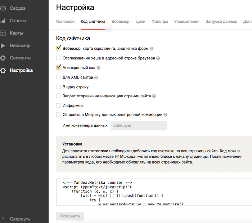This screenshot has height=223, width=252.
Task: Enable Отслеживание хеша в адресной строке
Action: pyautogui.click(x=58, y=58)
